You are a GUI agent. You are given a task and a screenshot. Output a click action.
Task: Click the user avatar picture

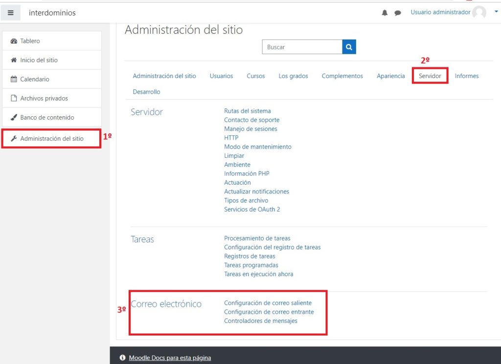pyautogui.click(x=479, y=12)
